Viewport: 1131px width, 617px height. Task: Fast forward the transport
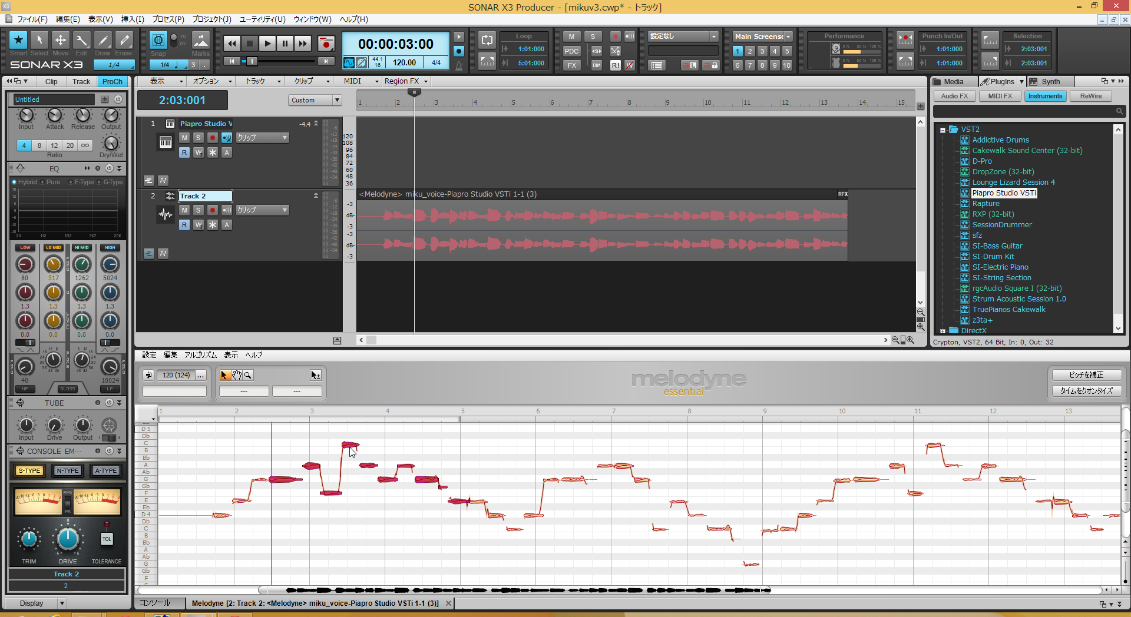[x=303, y=43]
